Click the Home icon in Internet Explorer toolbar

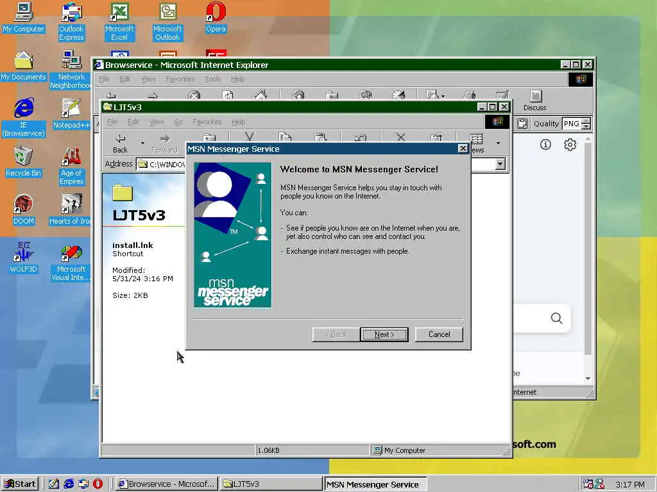coord(260,95)
